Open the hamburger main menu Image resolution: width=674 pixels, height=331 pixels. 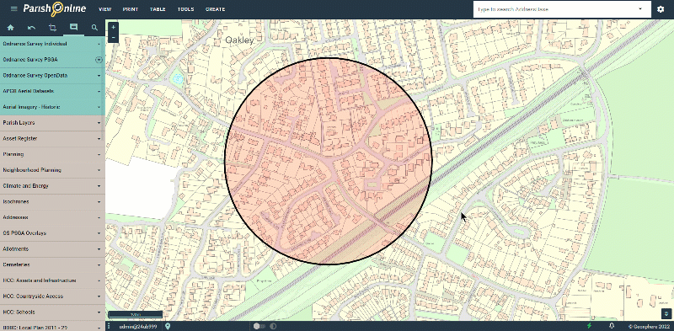coord(13,9)
